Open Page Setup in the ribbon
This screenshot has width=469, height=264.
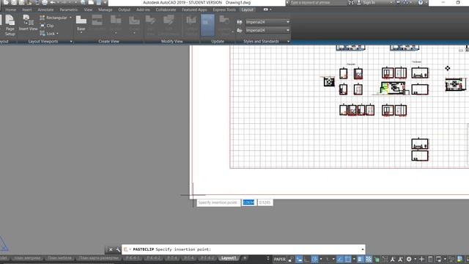click(10, 26)
